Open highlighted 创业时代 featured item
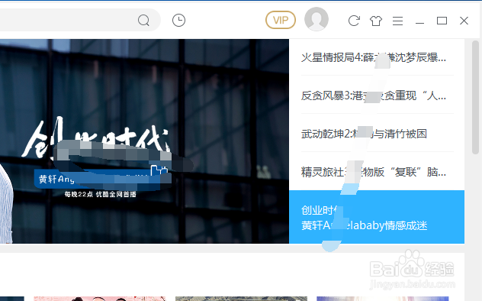This screenshot has width=482, height=301. click(377, 217)
